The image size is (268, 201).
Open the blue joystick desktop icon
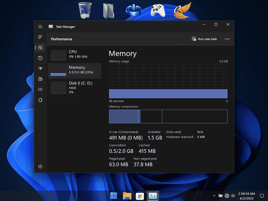pyautogui.click(x=133, y=10)
